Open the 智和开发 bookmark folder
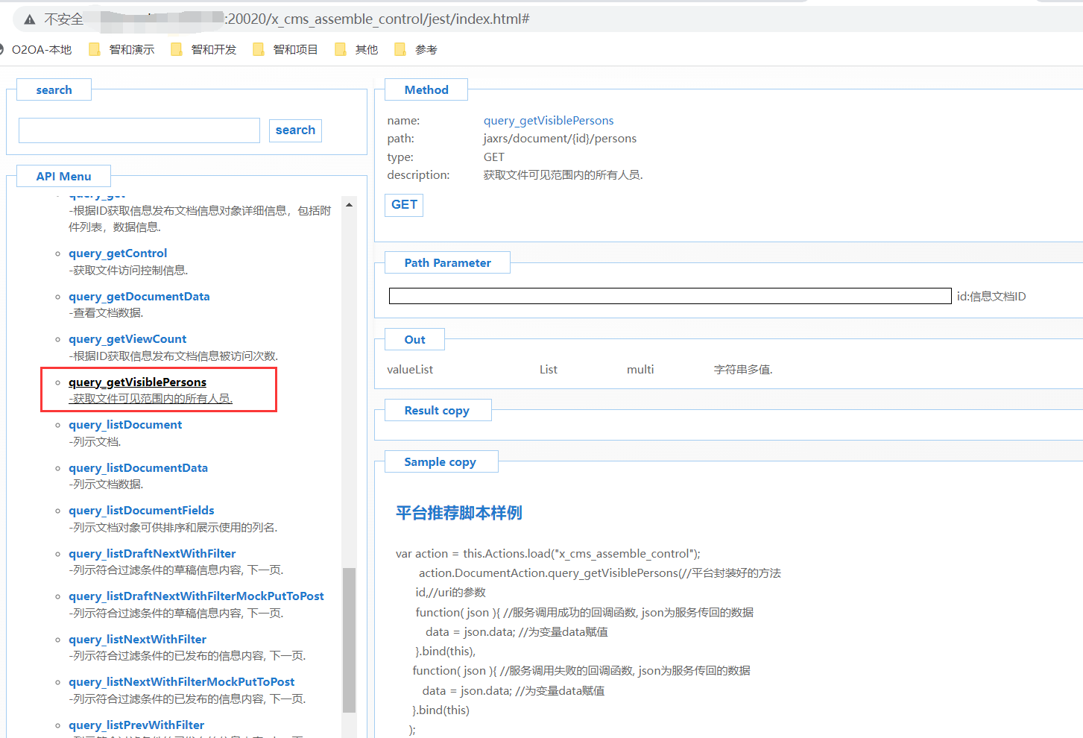1083x738 pixels. tap(203, 49)
